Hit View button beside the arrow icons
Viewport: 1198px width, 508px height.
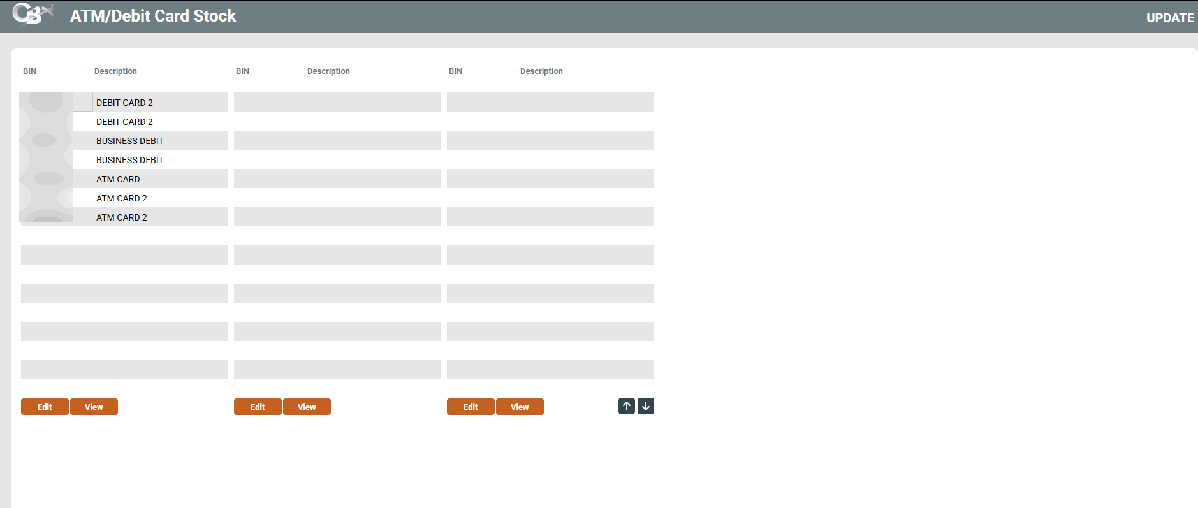point(520,407)
